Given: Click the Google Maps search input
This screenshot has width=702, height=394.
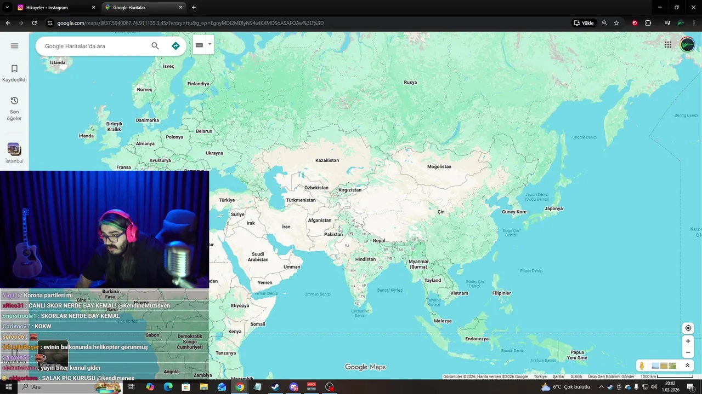Looking at the screenshot, I should [94, 46].
